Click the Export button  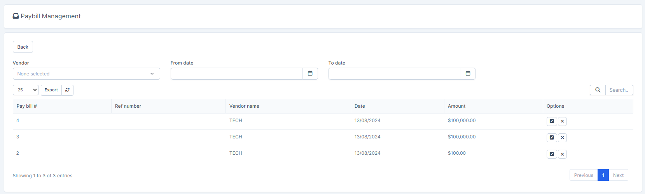[x=51, y=90]
